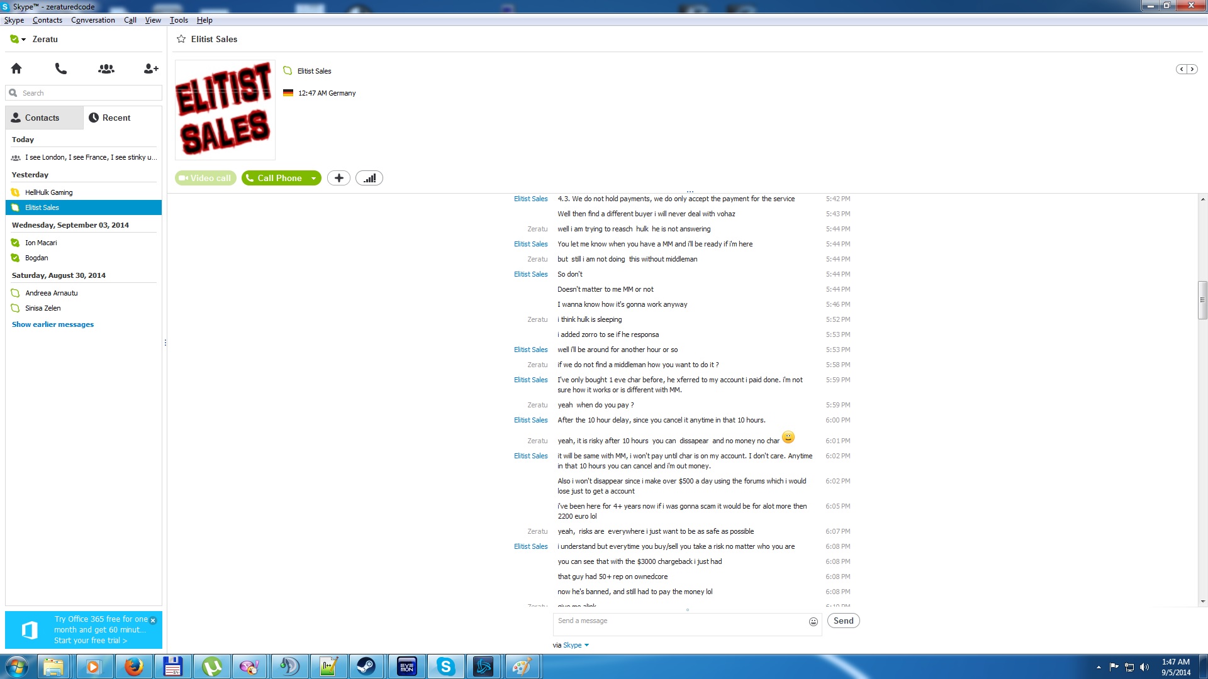Click Show earlier messages link
The width and height of the screenshot is (1208, 679).
(x=53, y=324)
